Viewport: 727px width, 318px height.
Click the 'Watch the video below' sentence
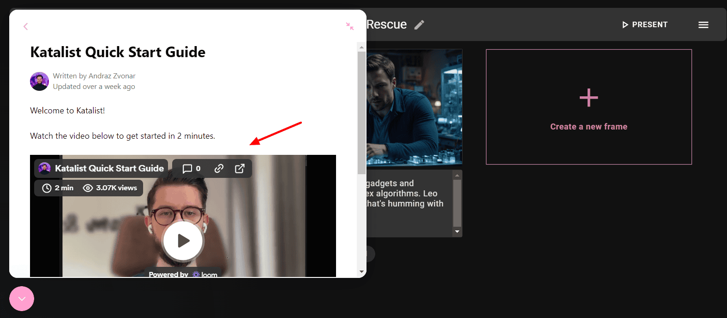(123, 136)
